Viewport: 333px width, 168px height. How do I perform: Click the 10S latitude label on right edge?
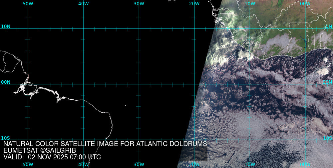click(x=328, y=138)
